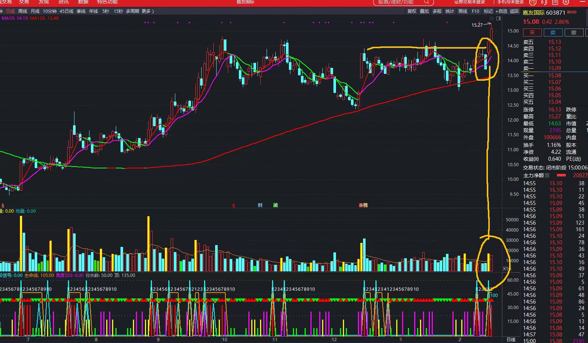Open the 数据 menu
This screenshot has height=343, width=588.
(x=83, y=2)
